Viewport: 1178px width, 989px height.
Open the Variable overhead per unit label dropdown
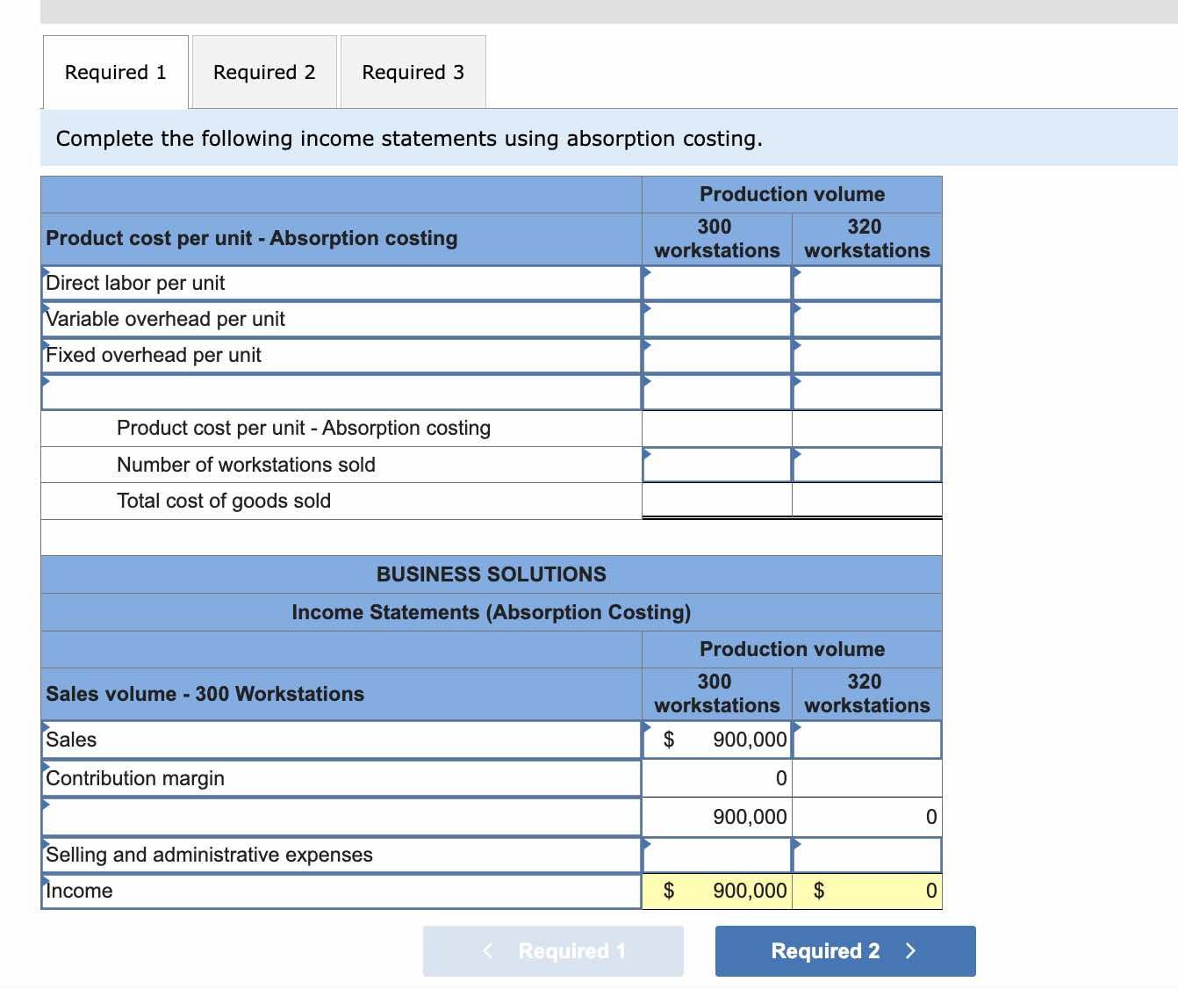click(341, 319)
